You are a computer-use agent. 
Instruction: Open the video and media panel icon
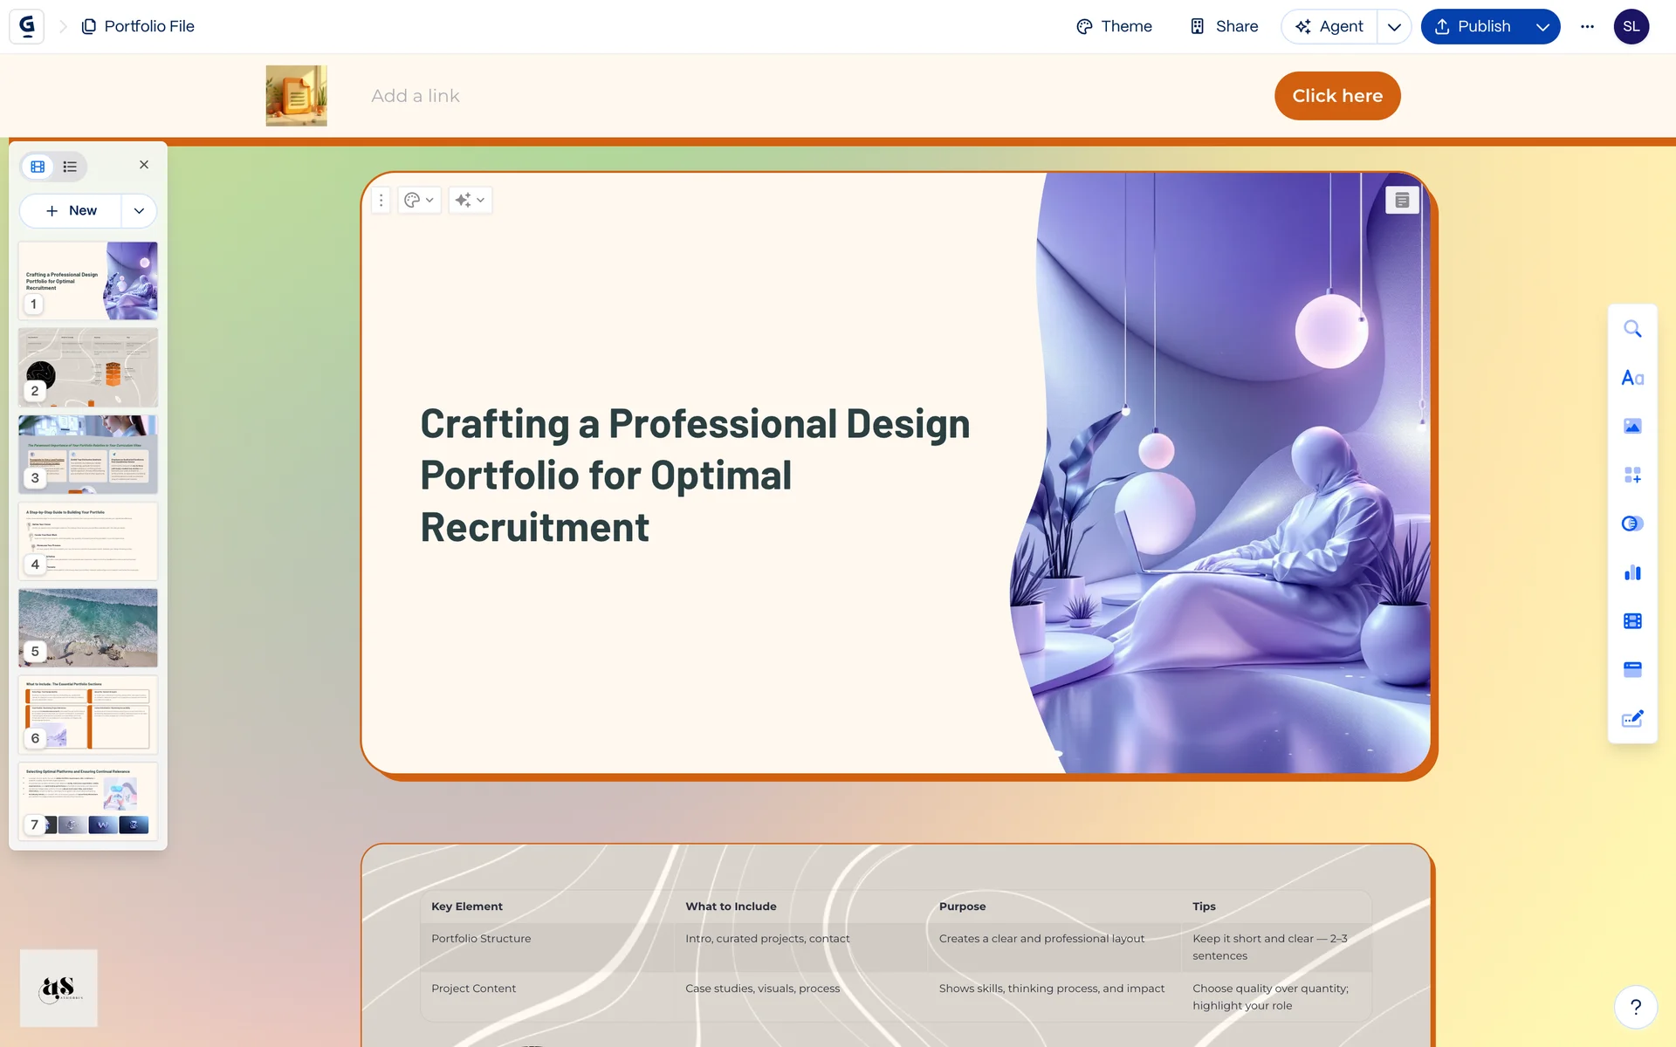(x=1632, y=621)
